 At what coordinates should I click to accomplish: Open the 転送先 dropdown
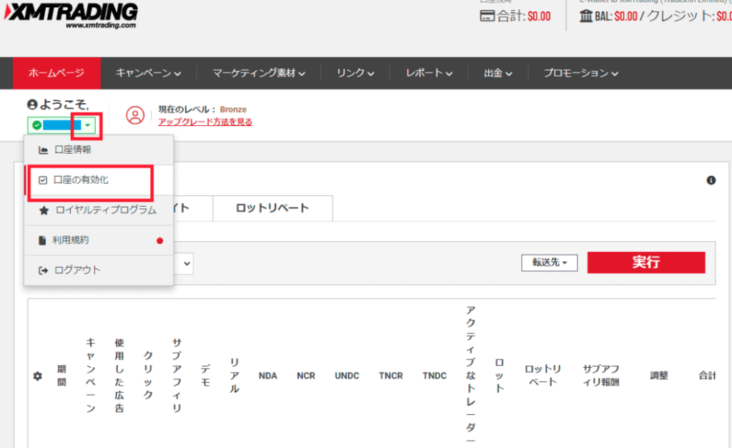(x=549, y=263)
